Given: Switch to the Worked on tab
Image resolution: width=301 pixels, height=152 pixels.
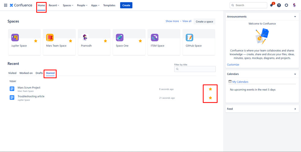Looking at the screenshot, I should pos(26,73).
